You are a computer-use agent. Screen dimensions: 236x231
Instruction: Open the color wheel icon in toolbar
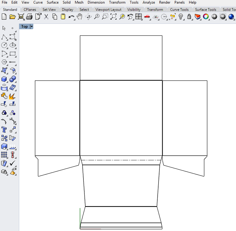tap(206, 17)
